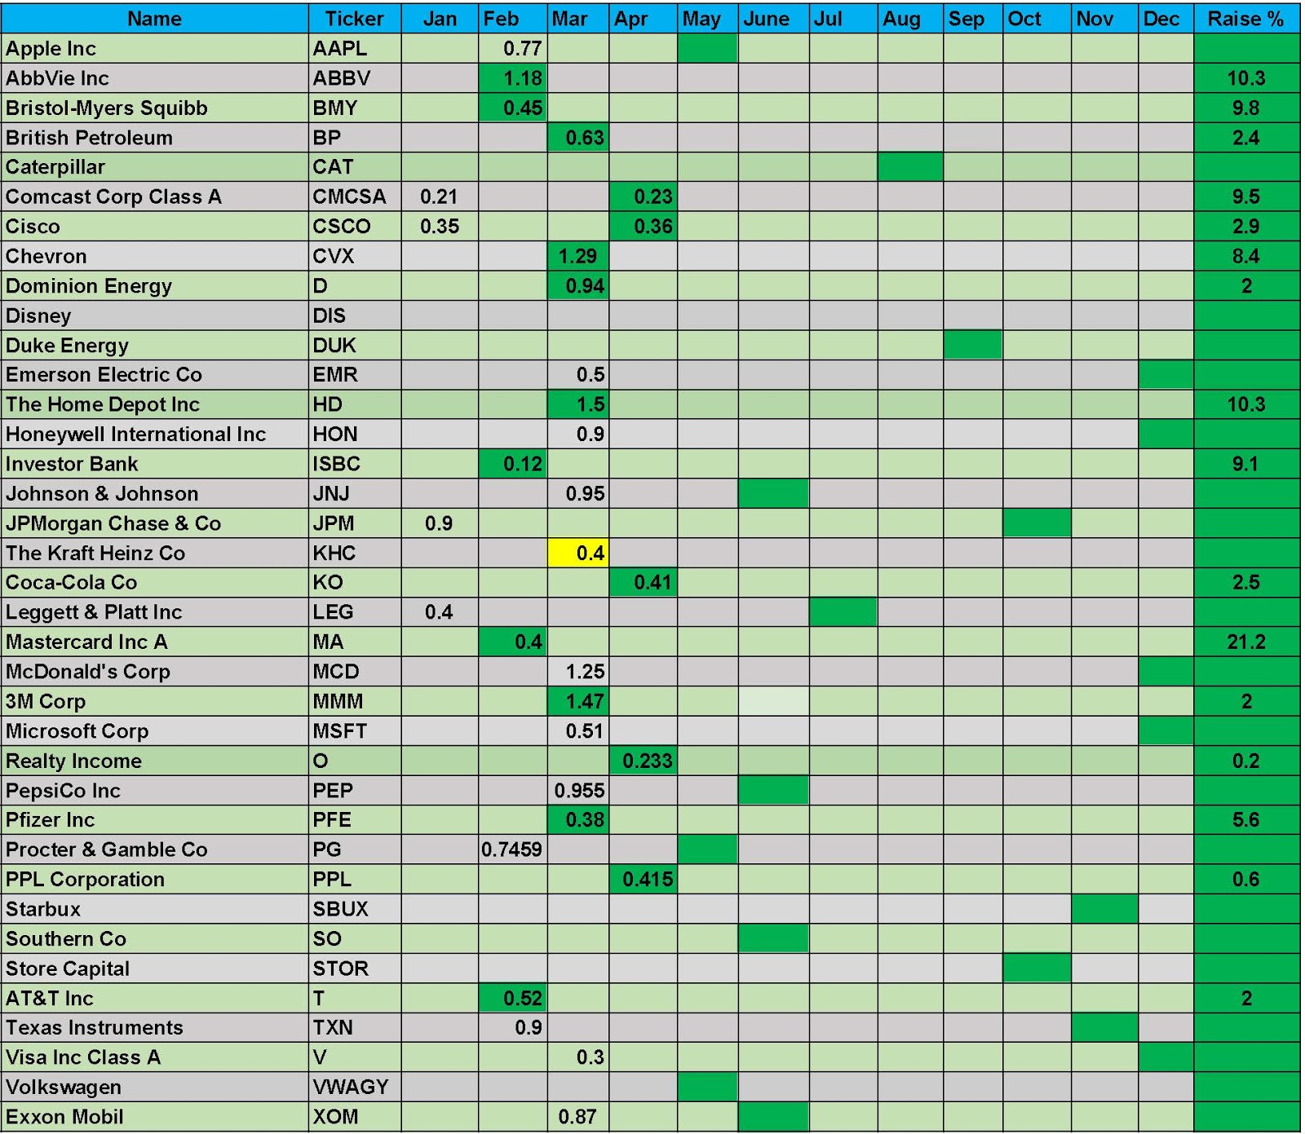Viewport: 1305px width, 1134px height.
Task: Select the CSCO ticker cell
Action: click(x=355, y=226)
